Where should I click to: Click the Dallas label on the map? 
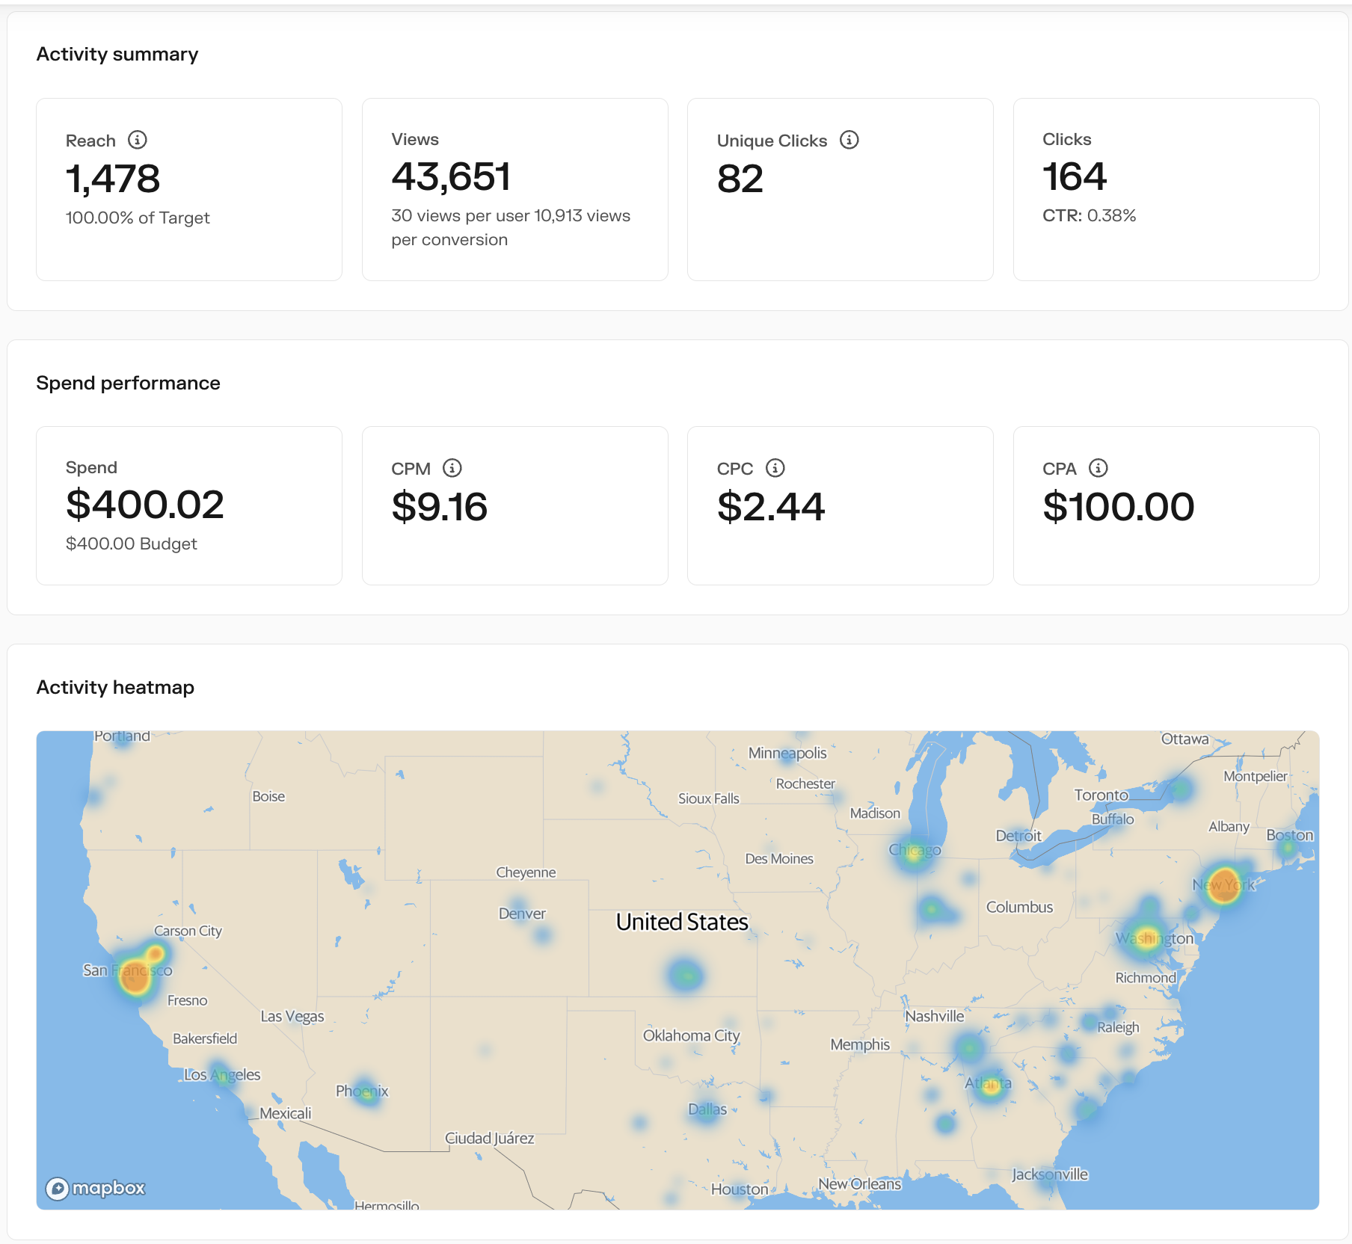click(707, 1109)
